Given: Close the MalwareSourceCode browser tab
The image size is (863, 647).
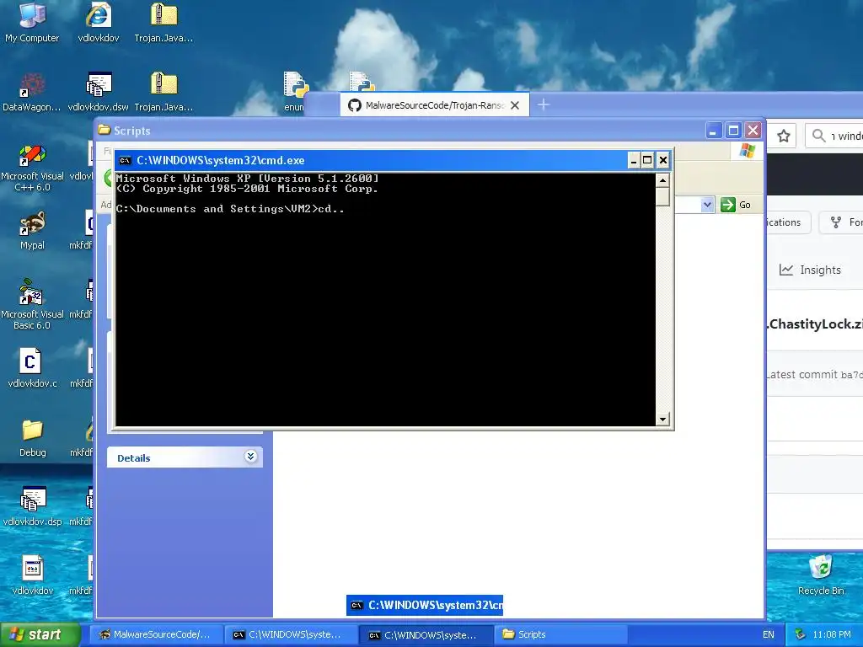Looking at the screenshot, I should coord(515,105).
